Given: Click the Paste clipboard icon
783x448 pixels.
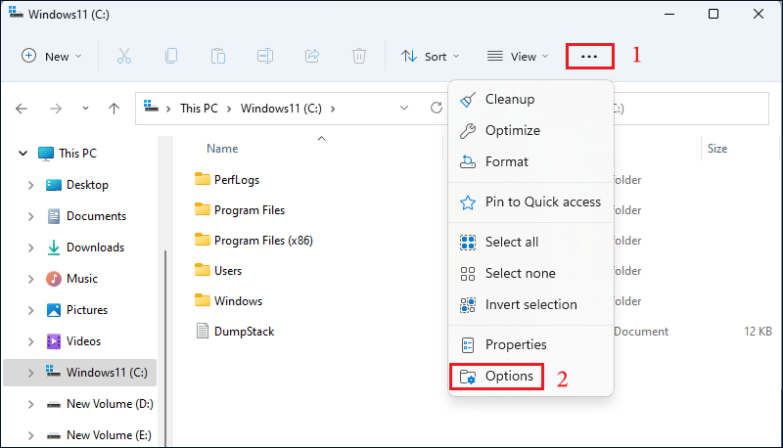Looking at the screenshot, I should tap(217, 56).
